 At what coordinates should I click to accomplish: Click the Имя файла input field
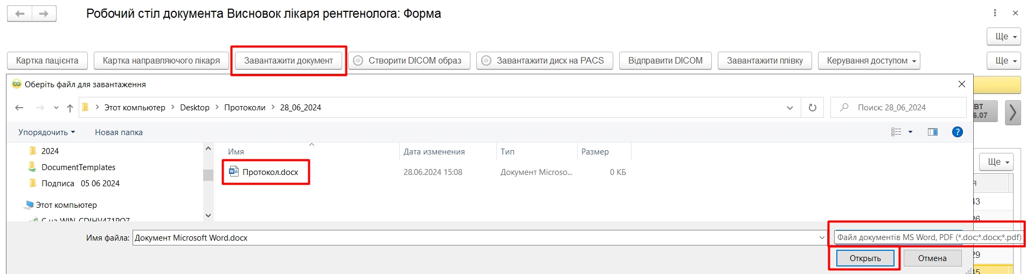[x=474, y=238]
